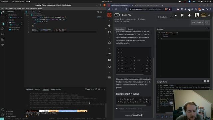Screen dimensions: 213x120
Task: Open the Extensions view in VS Code
Action: click(3, 39)
